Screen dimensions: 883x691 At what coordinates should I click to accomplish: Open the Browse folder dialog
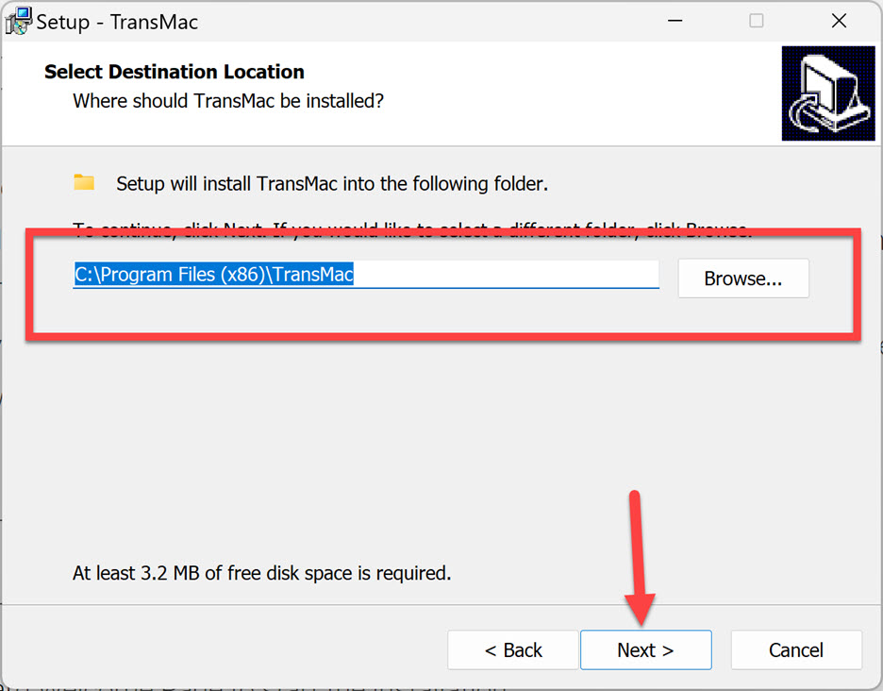click(x=743, y=278)
